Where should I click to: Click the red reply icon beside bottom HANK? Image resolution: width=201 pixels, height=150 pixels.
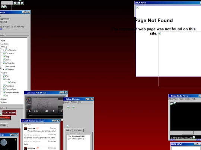coord(38,148)
